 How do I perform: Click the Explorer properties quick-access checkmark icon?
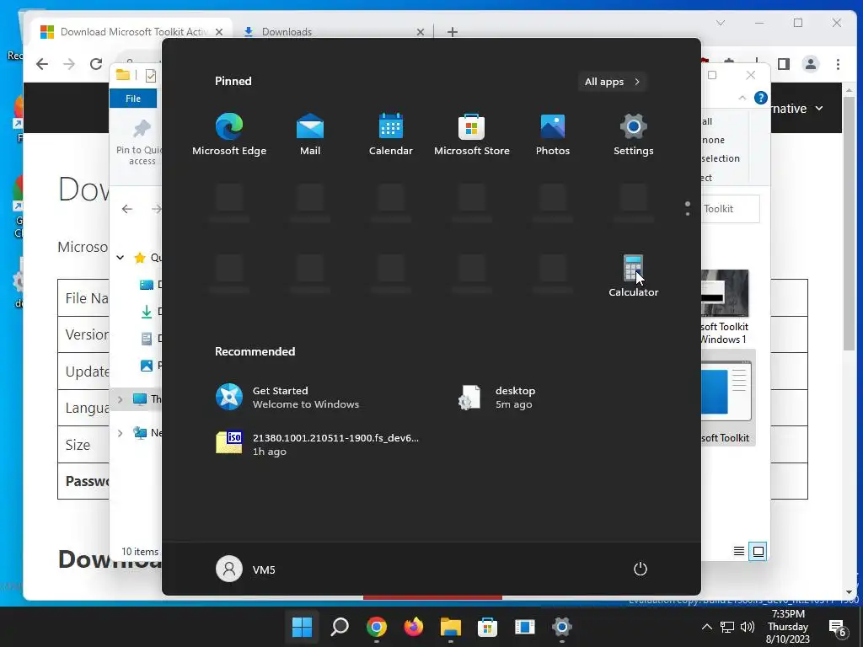tap(150, 75)
